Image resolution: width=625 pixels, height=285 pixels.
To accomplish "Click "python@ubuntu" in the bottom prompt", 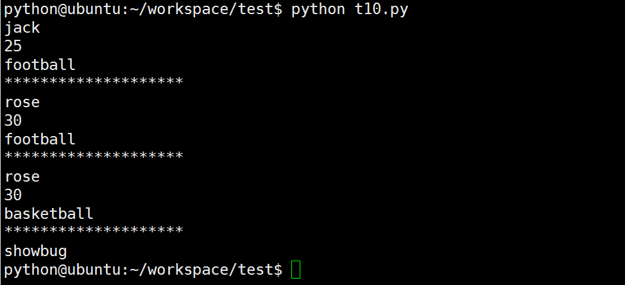I will click(x=62, y=270).
